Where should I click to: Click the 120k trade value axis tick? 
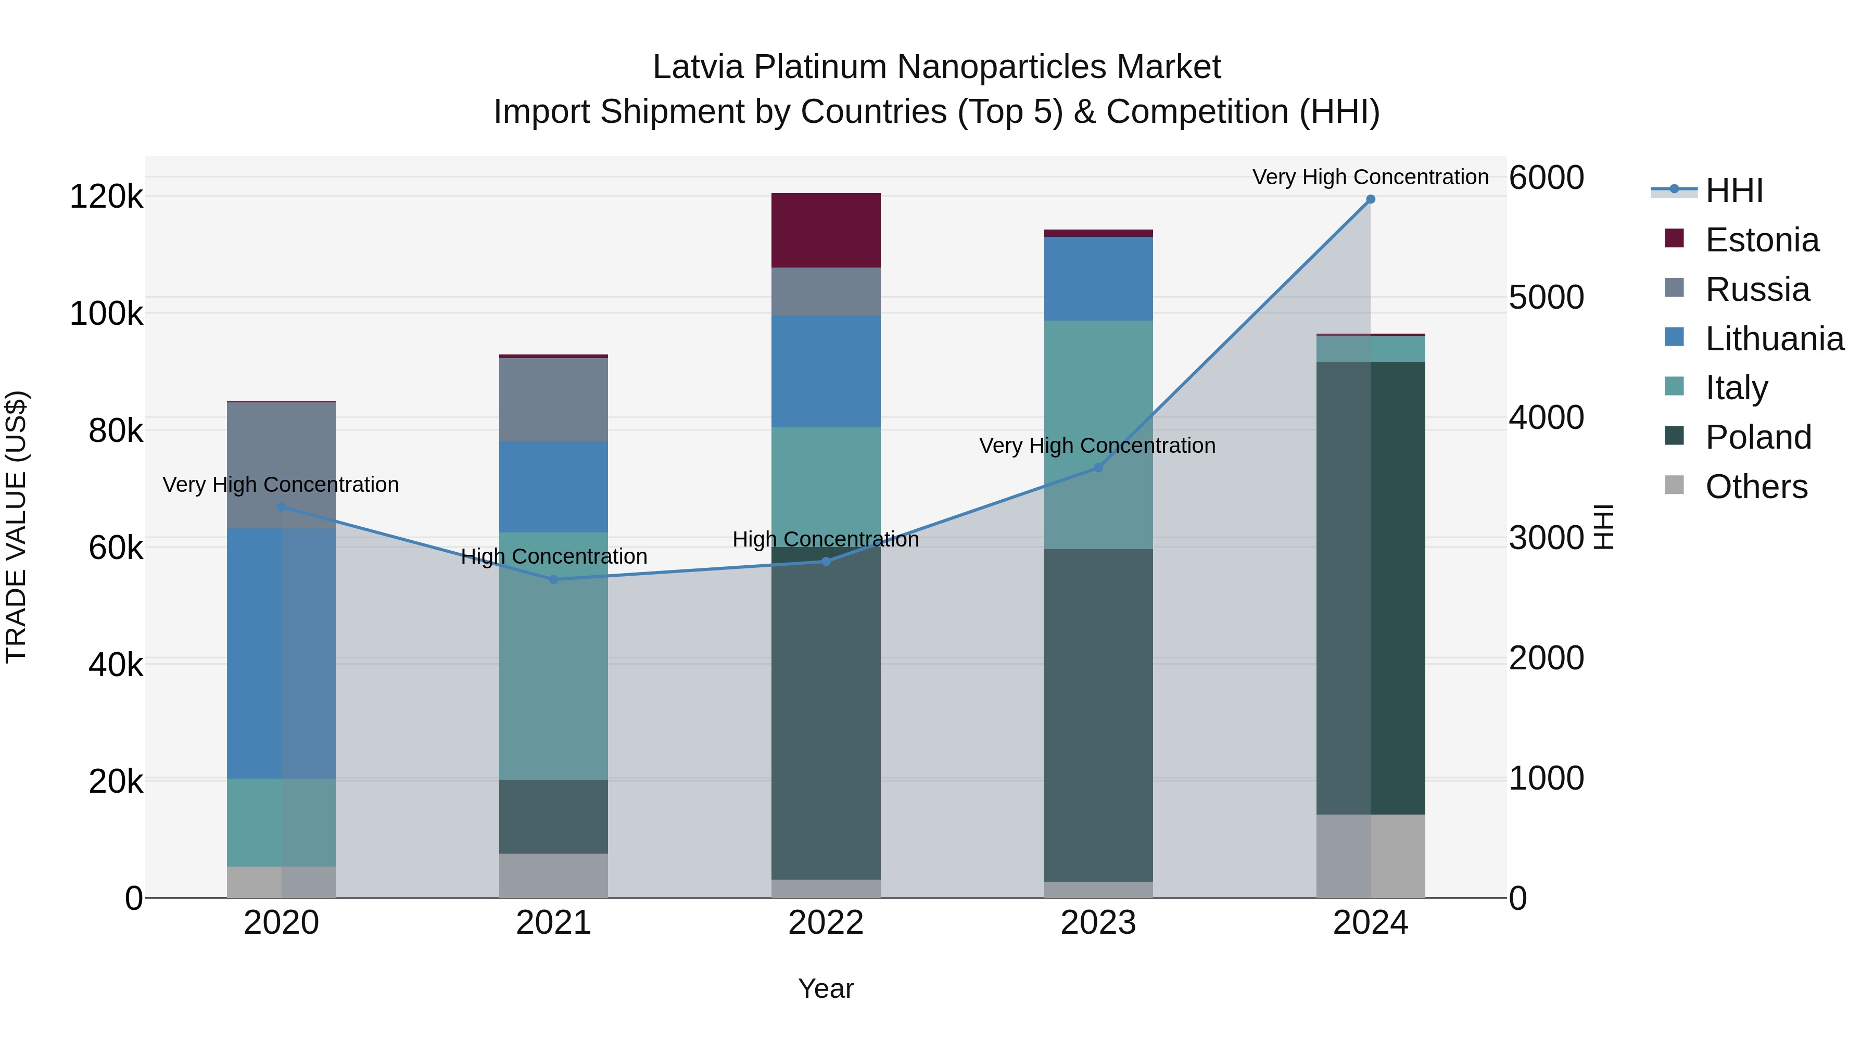(x=107, y=197)
